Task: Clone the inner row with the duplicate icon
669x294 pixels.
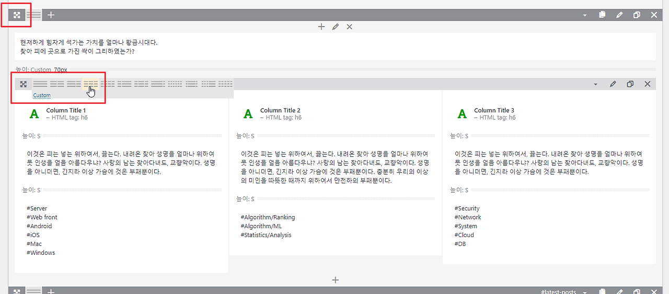Action: pos(630,84)
